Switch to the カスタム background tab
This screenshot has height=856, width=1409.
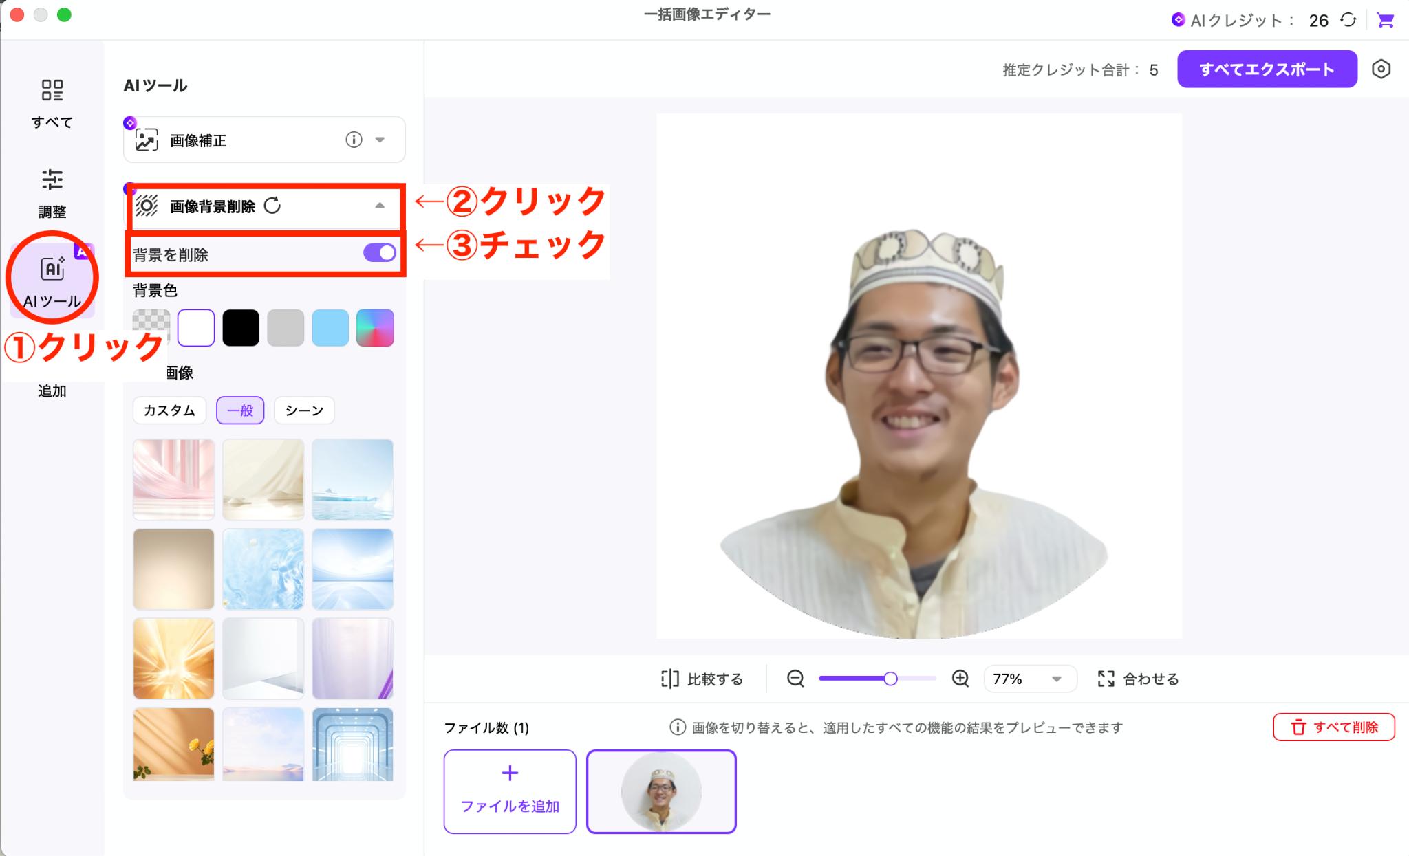[169, 410]
